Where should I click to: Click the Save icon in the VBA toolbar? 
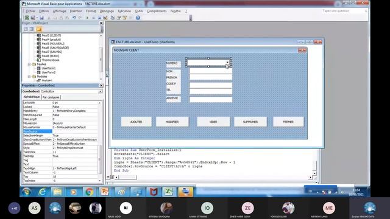41,18
